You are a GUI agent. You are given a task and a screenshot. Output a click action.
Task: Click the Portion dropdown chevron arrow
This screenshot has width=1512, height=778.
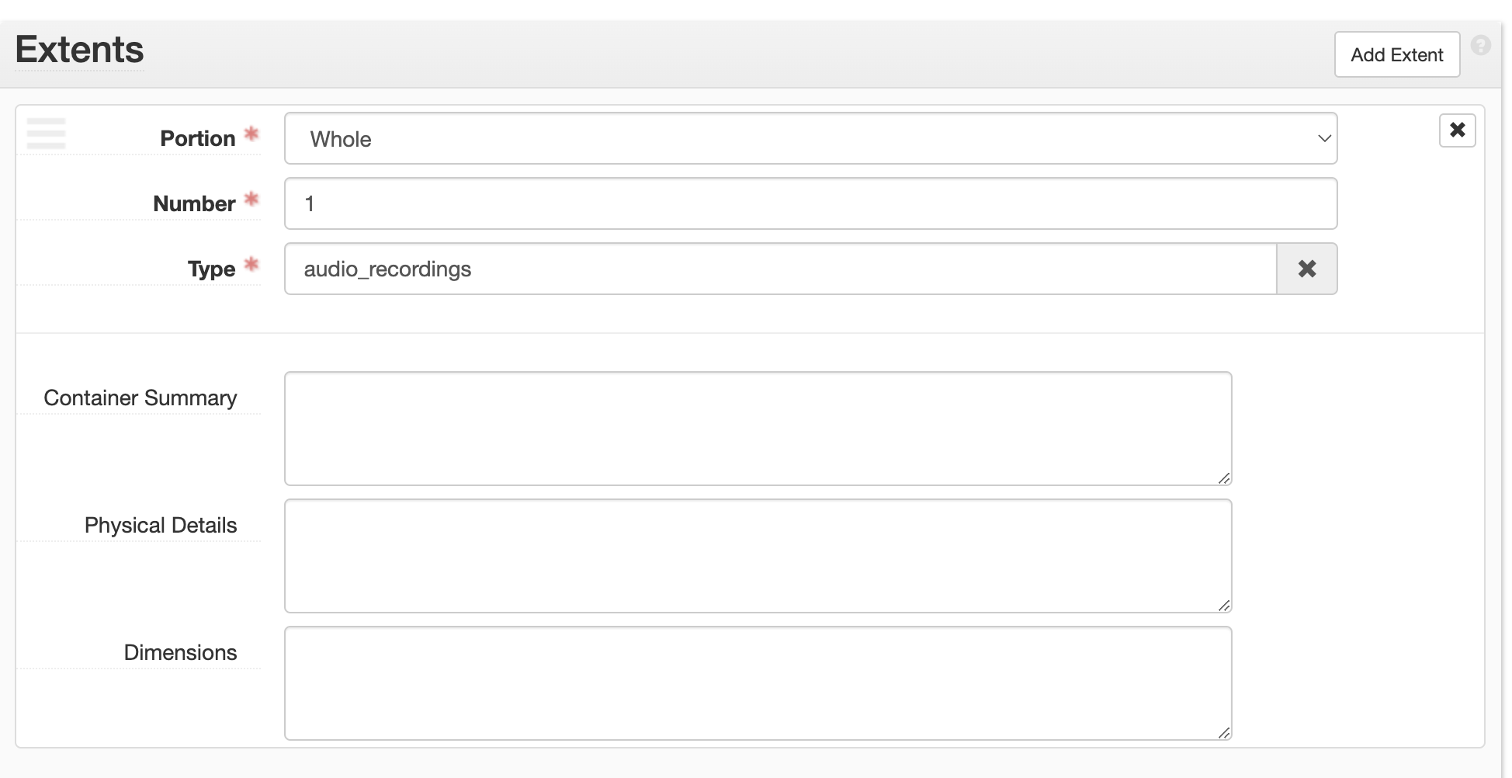tap(1323, 139)
